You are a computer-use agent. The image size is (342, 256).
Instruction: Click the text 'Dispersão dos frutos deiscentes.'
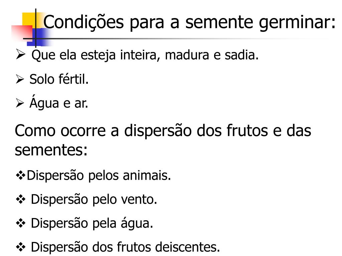click(x=126, y=248)
